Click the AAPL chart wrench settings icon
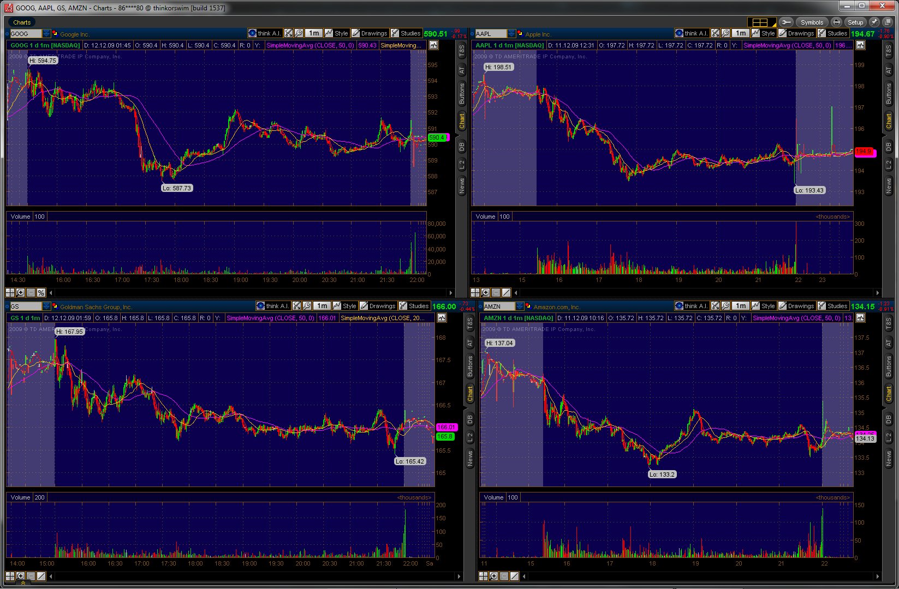This screenshot has height=589, width=899. tap(725, 33)
